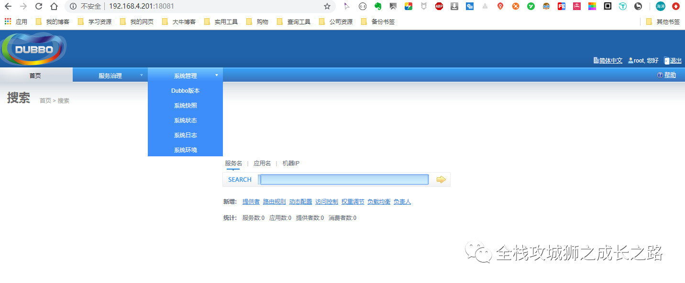
Task: Add new 负责人 link
Action: pyautogui.click(x=402, y=202)
